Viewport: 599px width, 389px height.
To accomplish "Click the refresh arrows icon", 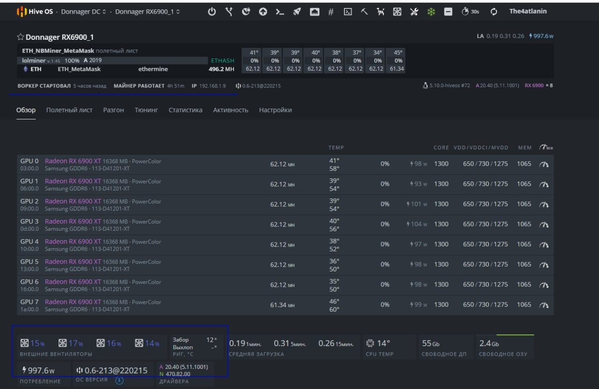I will pos(494,12).
